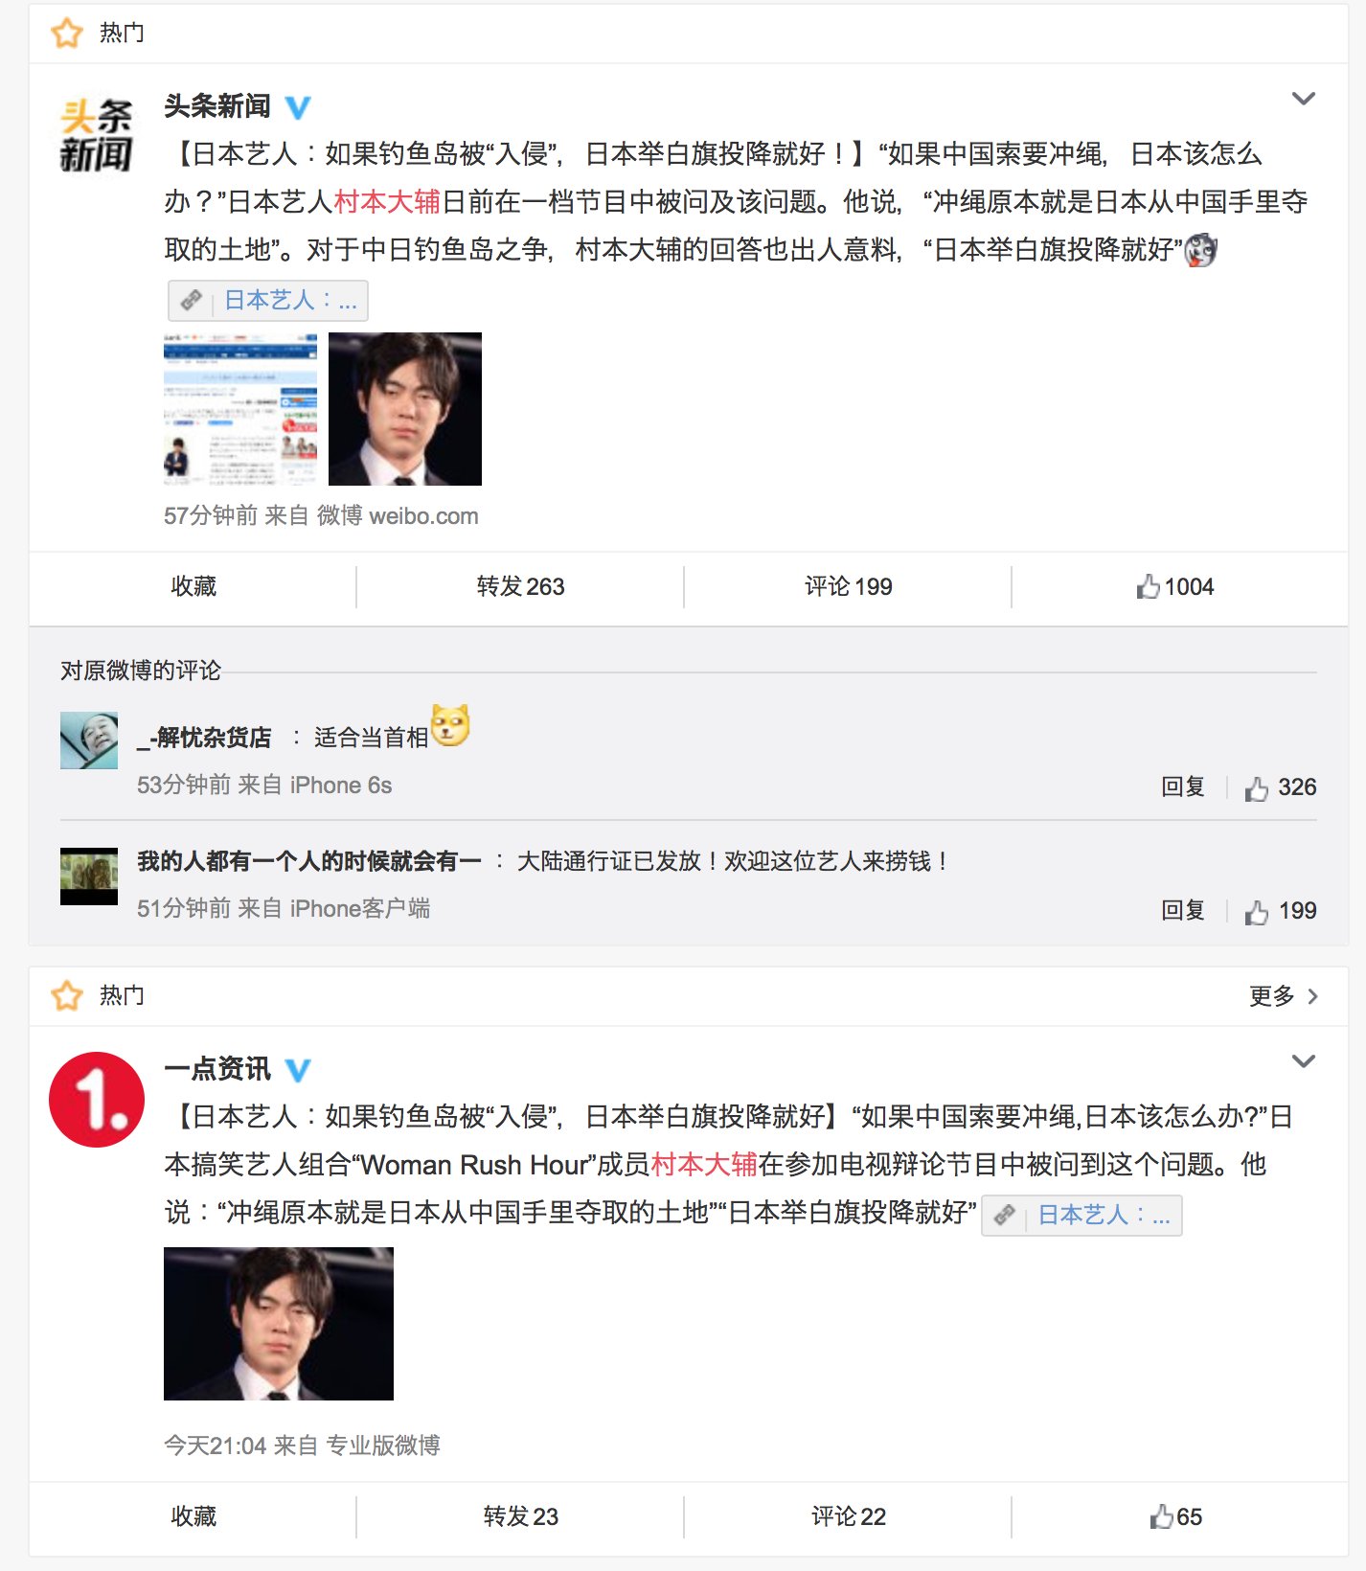Screen dimensions: 1366x1571
Task: Open the dropdown arrow on 一点资讯 post
Action: 1303,1061
